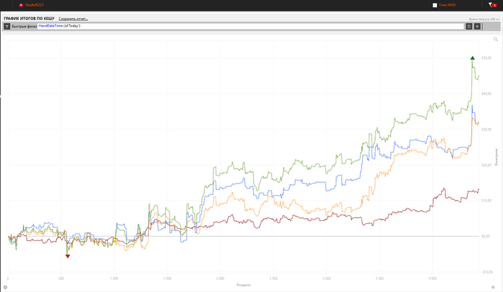Click the save filter icon button
Image resolution: width=503 pixels, height=292 pixels.
coord(469,27)
